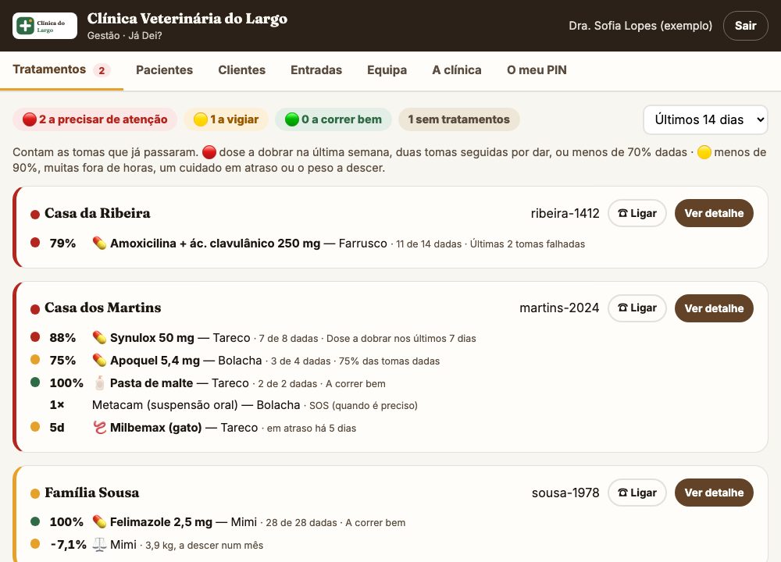
Task: Open the 'O meu PIN' tab
Action: (x=537, y=70)
